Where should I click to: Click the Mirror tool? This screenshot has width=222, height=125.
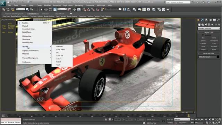tap(125, 9)
